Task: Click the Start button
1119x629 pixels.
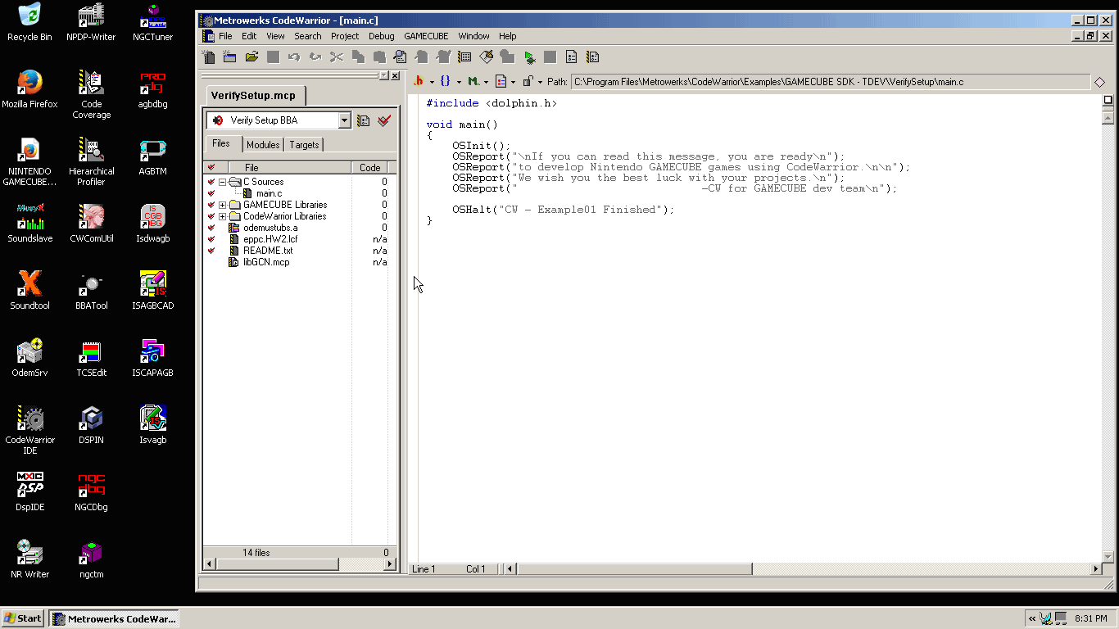Action: pos(22,618)
